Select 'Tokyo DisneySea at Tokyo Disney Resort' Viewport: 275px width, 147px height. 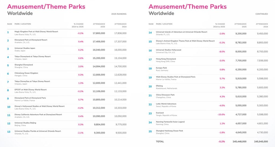[x=32, y=81]
